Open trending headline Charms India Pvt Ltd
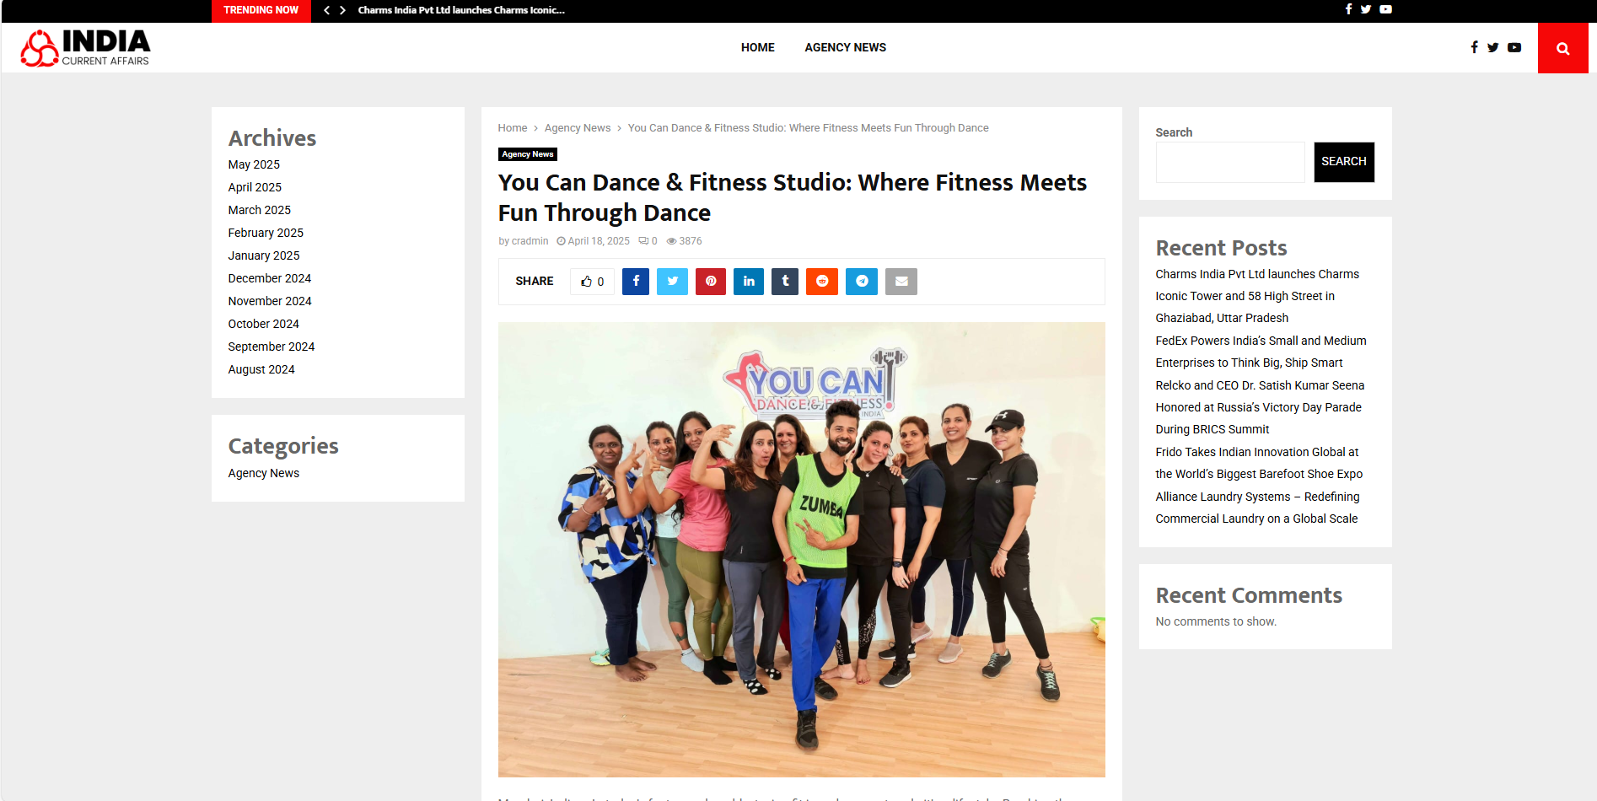The image size is (1597, 801). click(461, 10)
